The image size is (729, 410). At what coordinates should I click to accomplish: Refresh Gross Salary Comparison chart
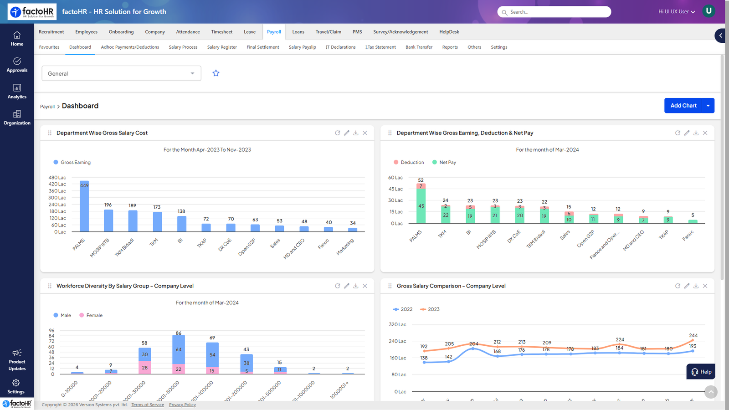pyautogui.click(x=678, y=286)
